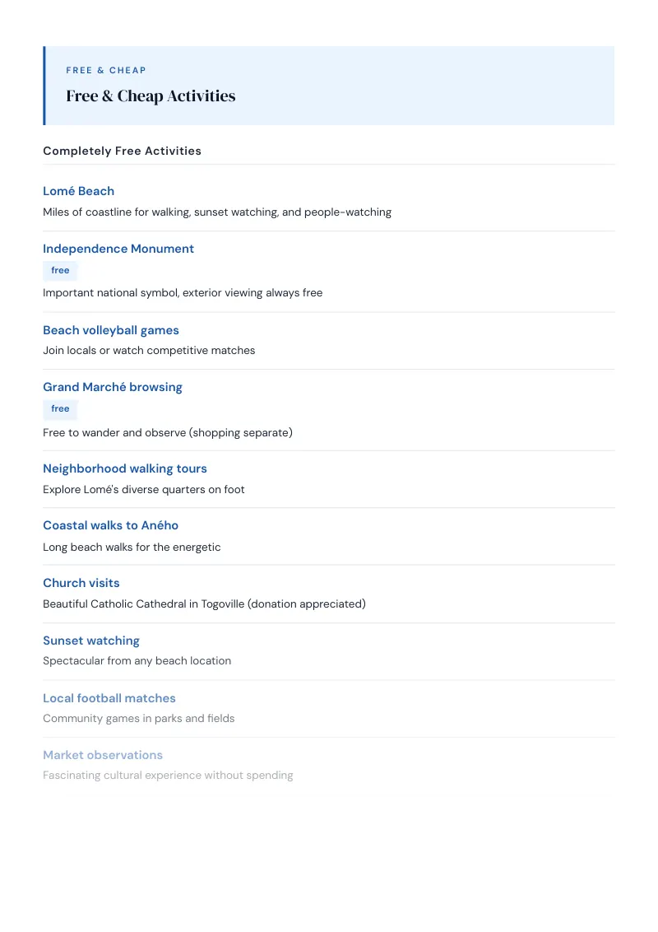Select the Catholic Cathedral in Togoville description

[x=204, y=603]
